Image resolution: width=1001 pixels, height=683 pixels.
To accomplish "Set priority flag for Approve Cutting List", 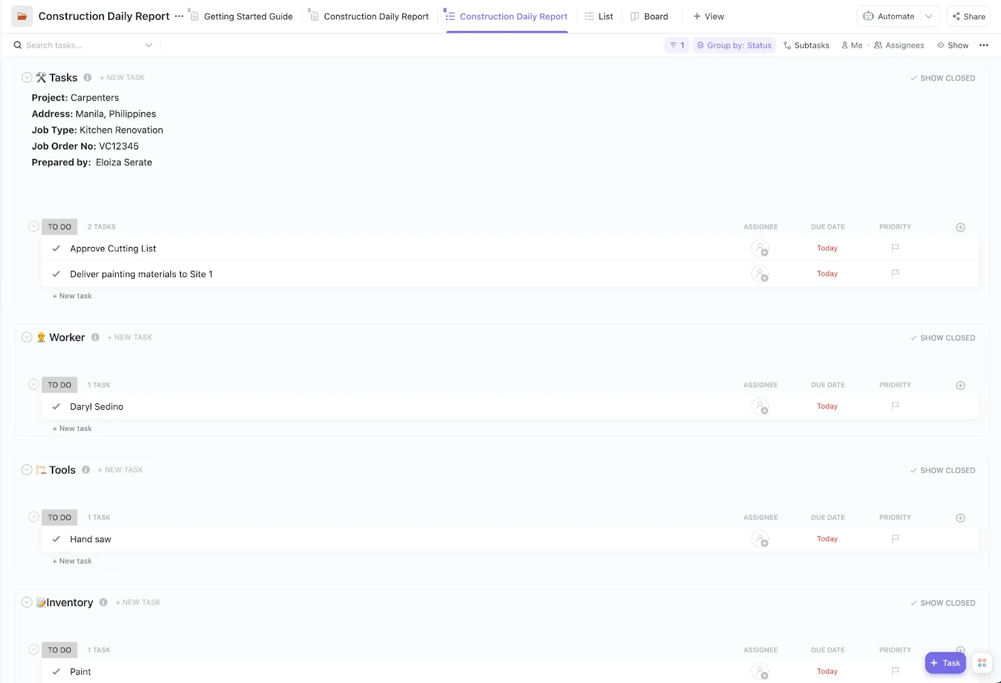I will tap(895, 248).
